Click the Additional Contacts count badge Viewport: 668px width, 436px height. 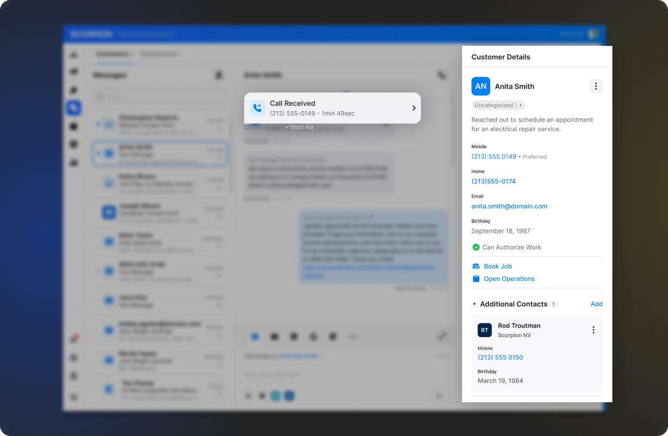coord(553,304)
